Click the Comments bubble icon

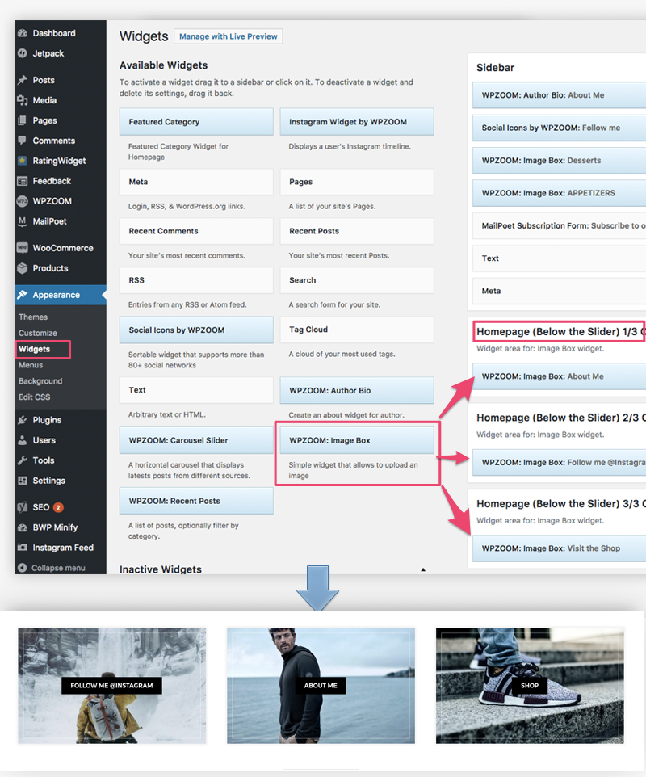pos(23,141)
